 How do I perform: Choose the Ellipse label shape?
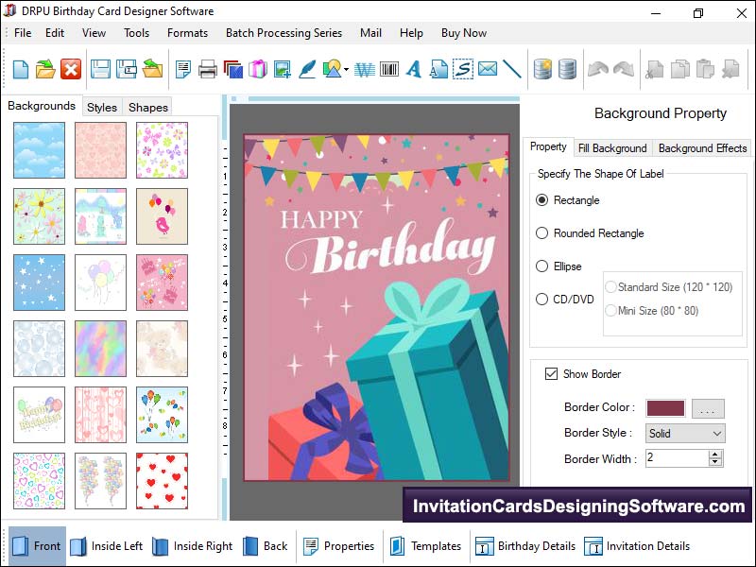click(542, 266)
